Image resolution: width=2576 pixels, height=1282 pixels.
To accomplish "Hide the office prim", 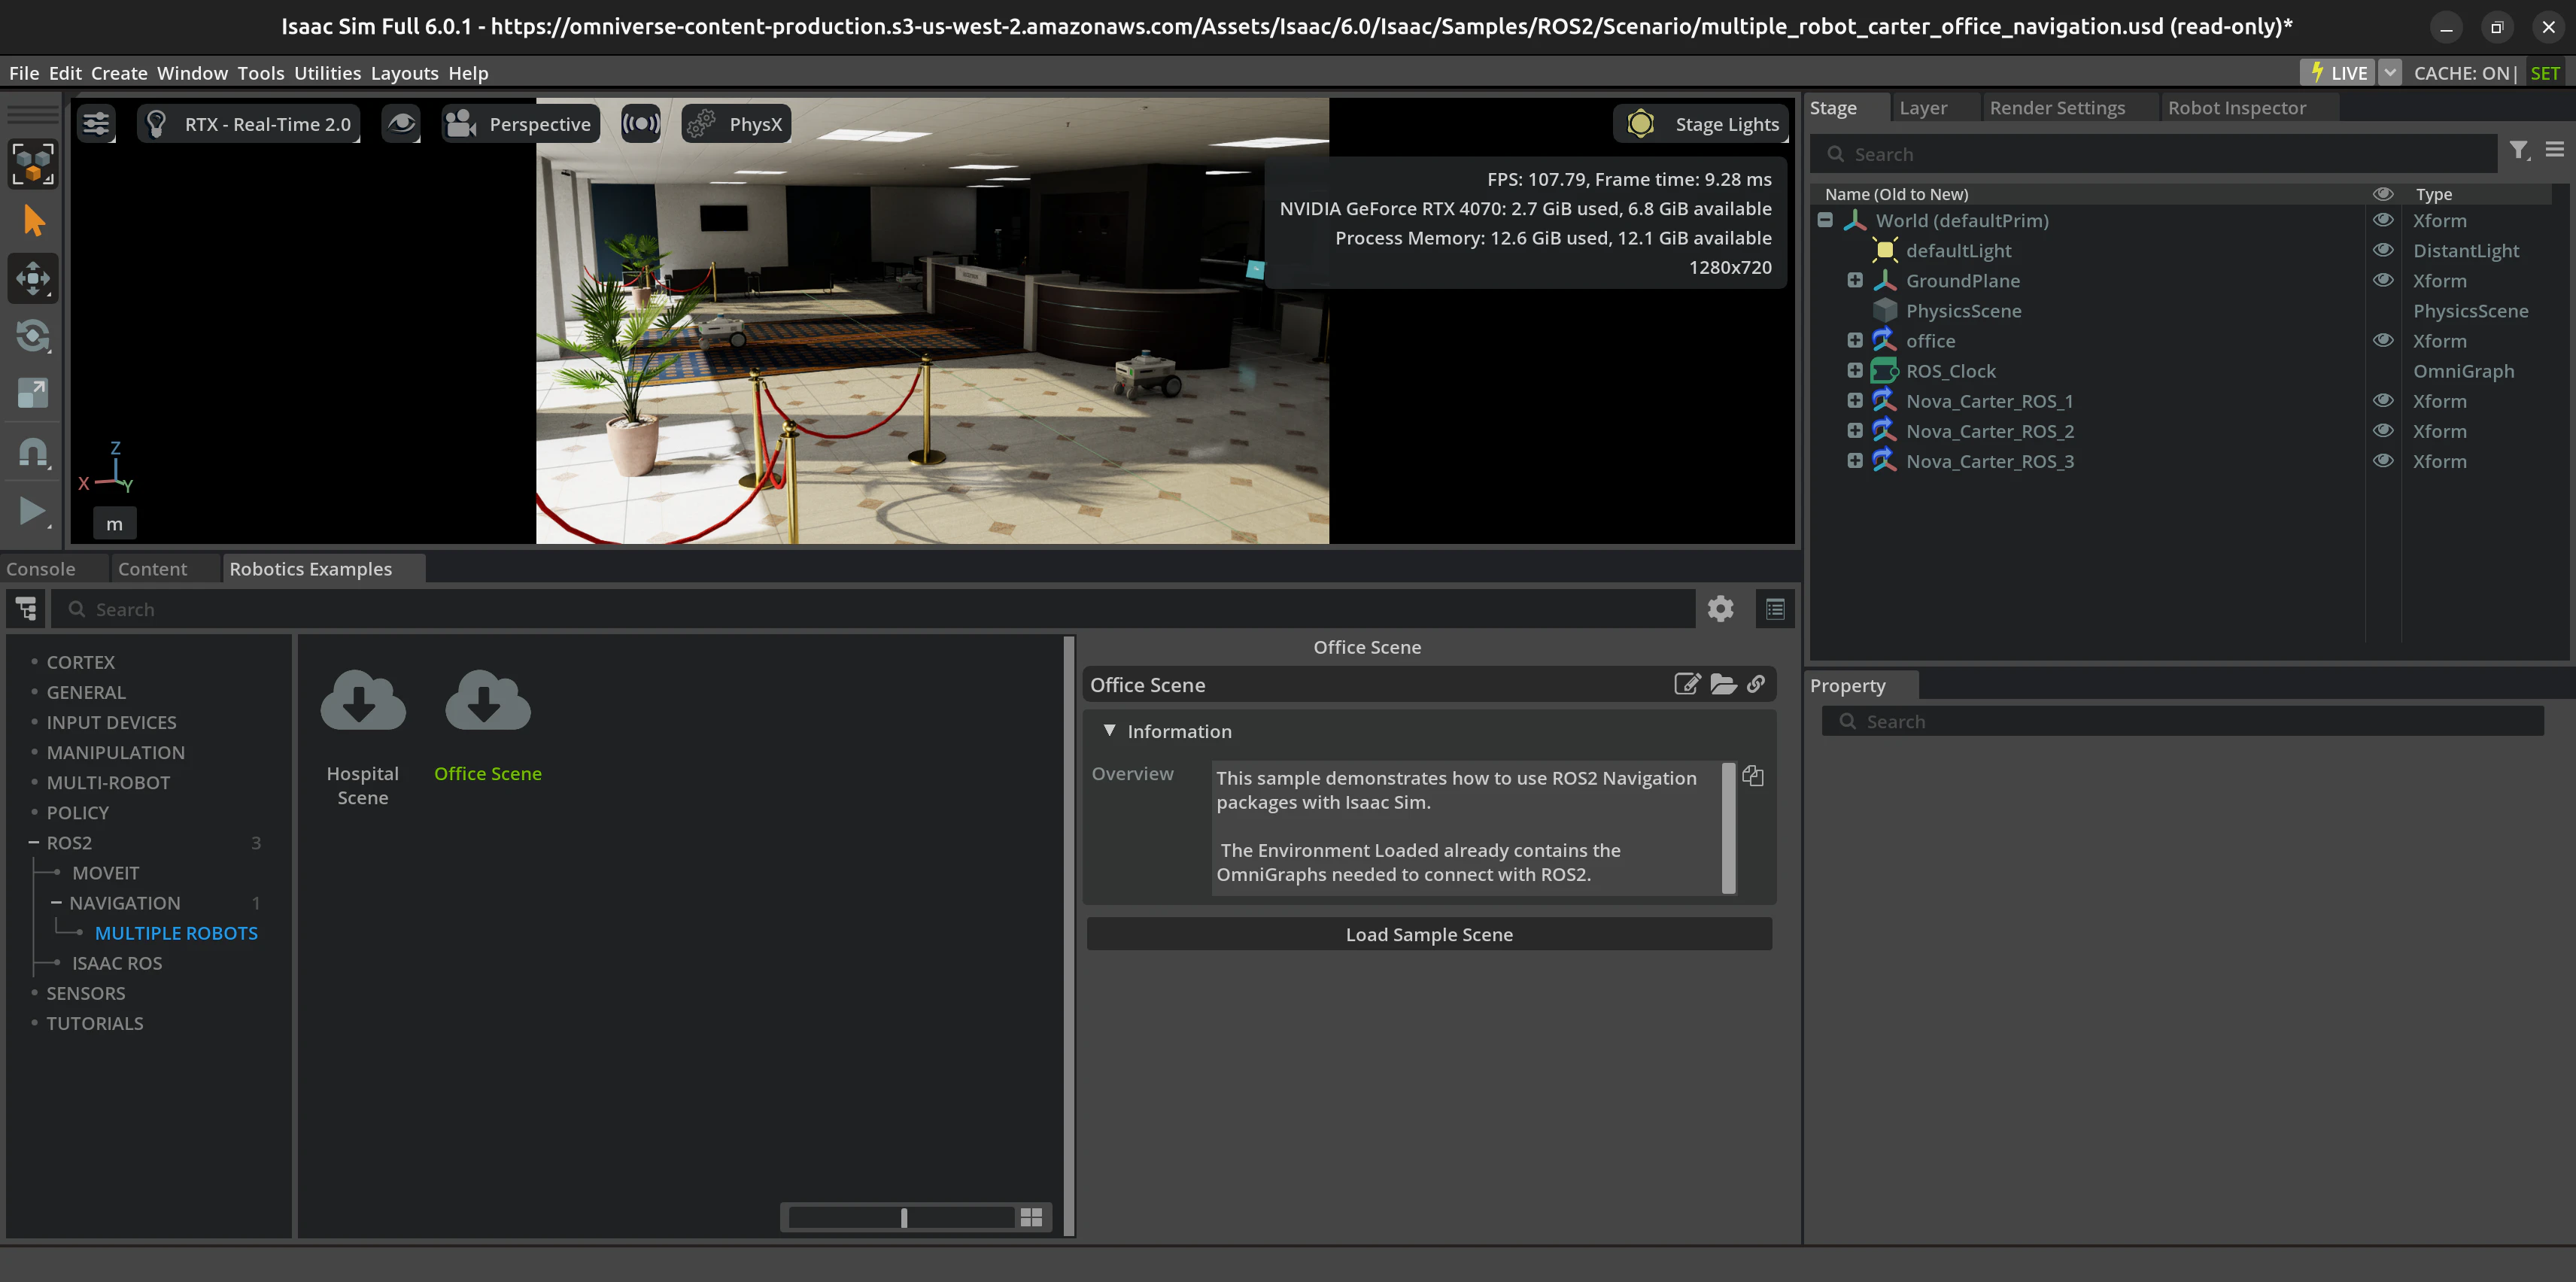I will pos(2383,340).
